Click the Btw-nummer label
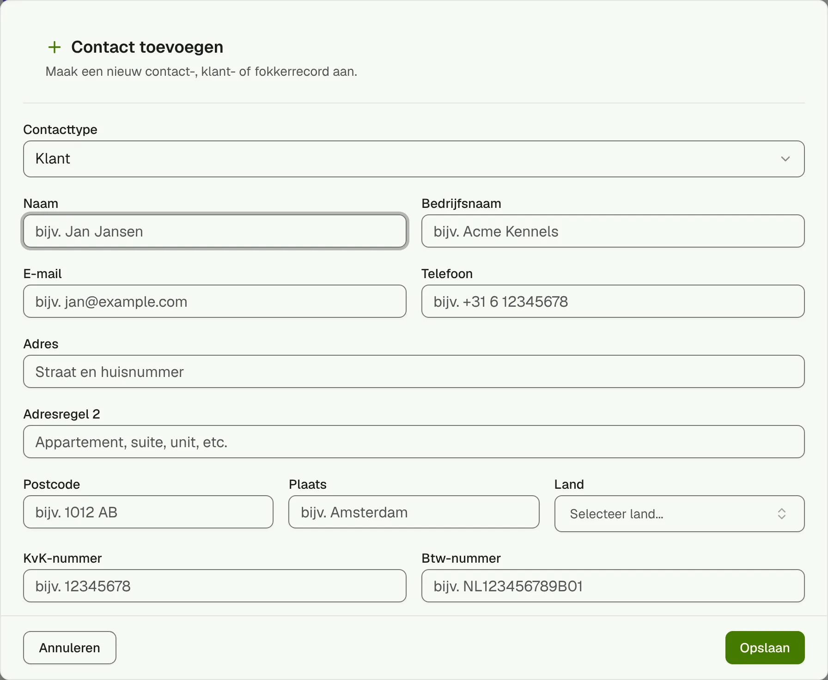The image size is (828, 680). pyautogui.click(x=461, y=558)
